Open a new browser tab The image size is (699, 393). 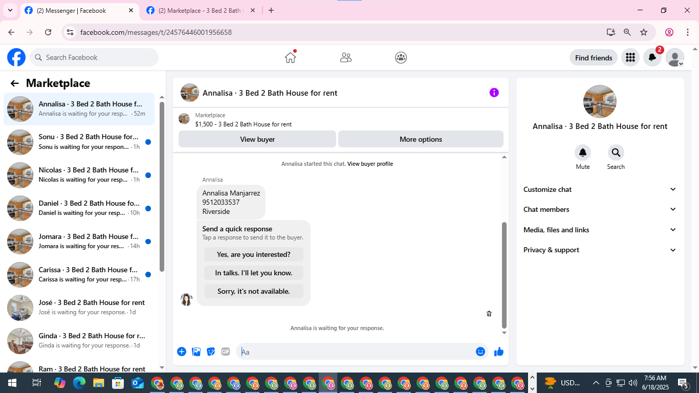pyautogui.click(x=271, y=10)
